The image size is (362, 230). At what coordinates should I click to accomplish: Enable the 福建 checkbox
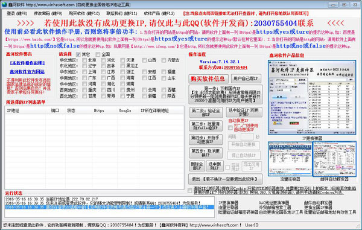[x=164, y=72]
